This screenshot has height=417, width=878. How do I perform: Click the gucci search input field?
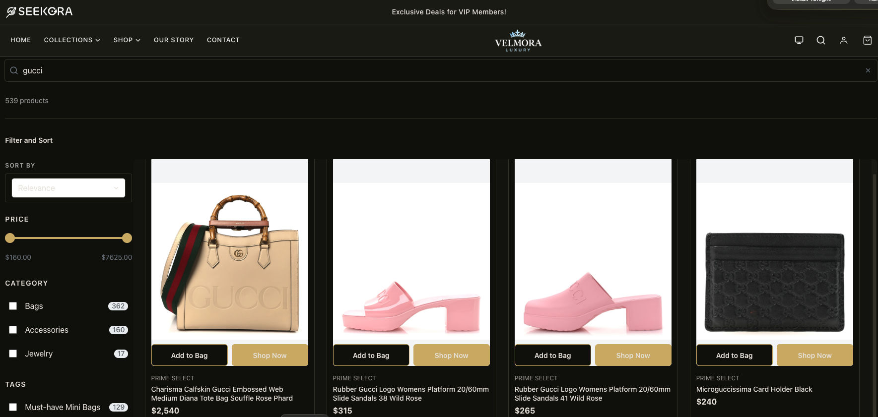coord(441,70)
